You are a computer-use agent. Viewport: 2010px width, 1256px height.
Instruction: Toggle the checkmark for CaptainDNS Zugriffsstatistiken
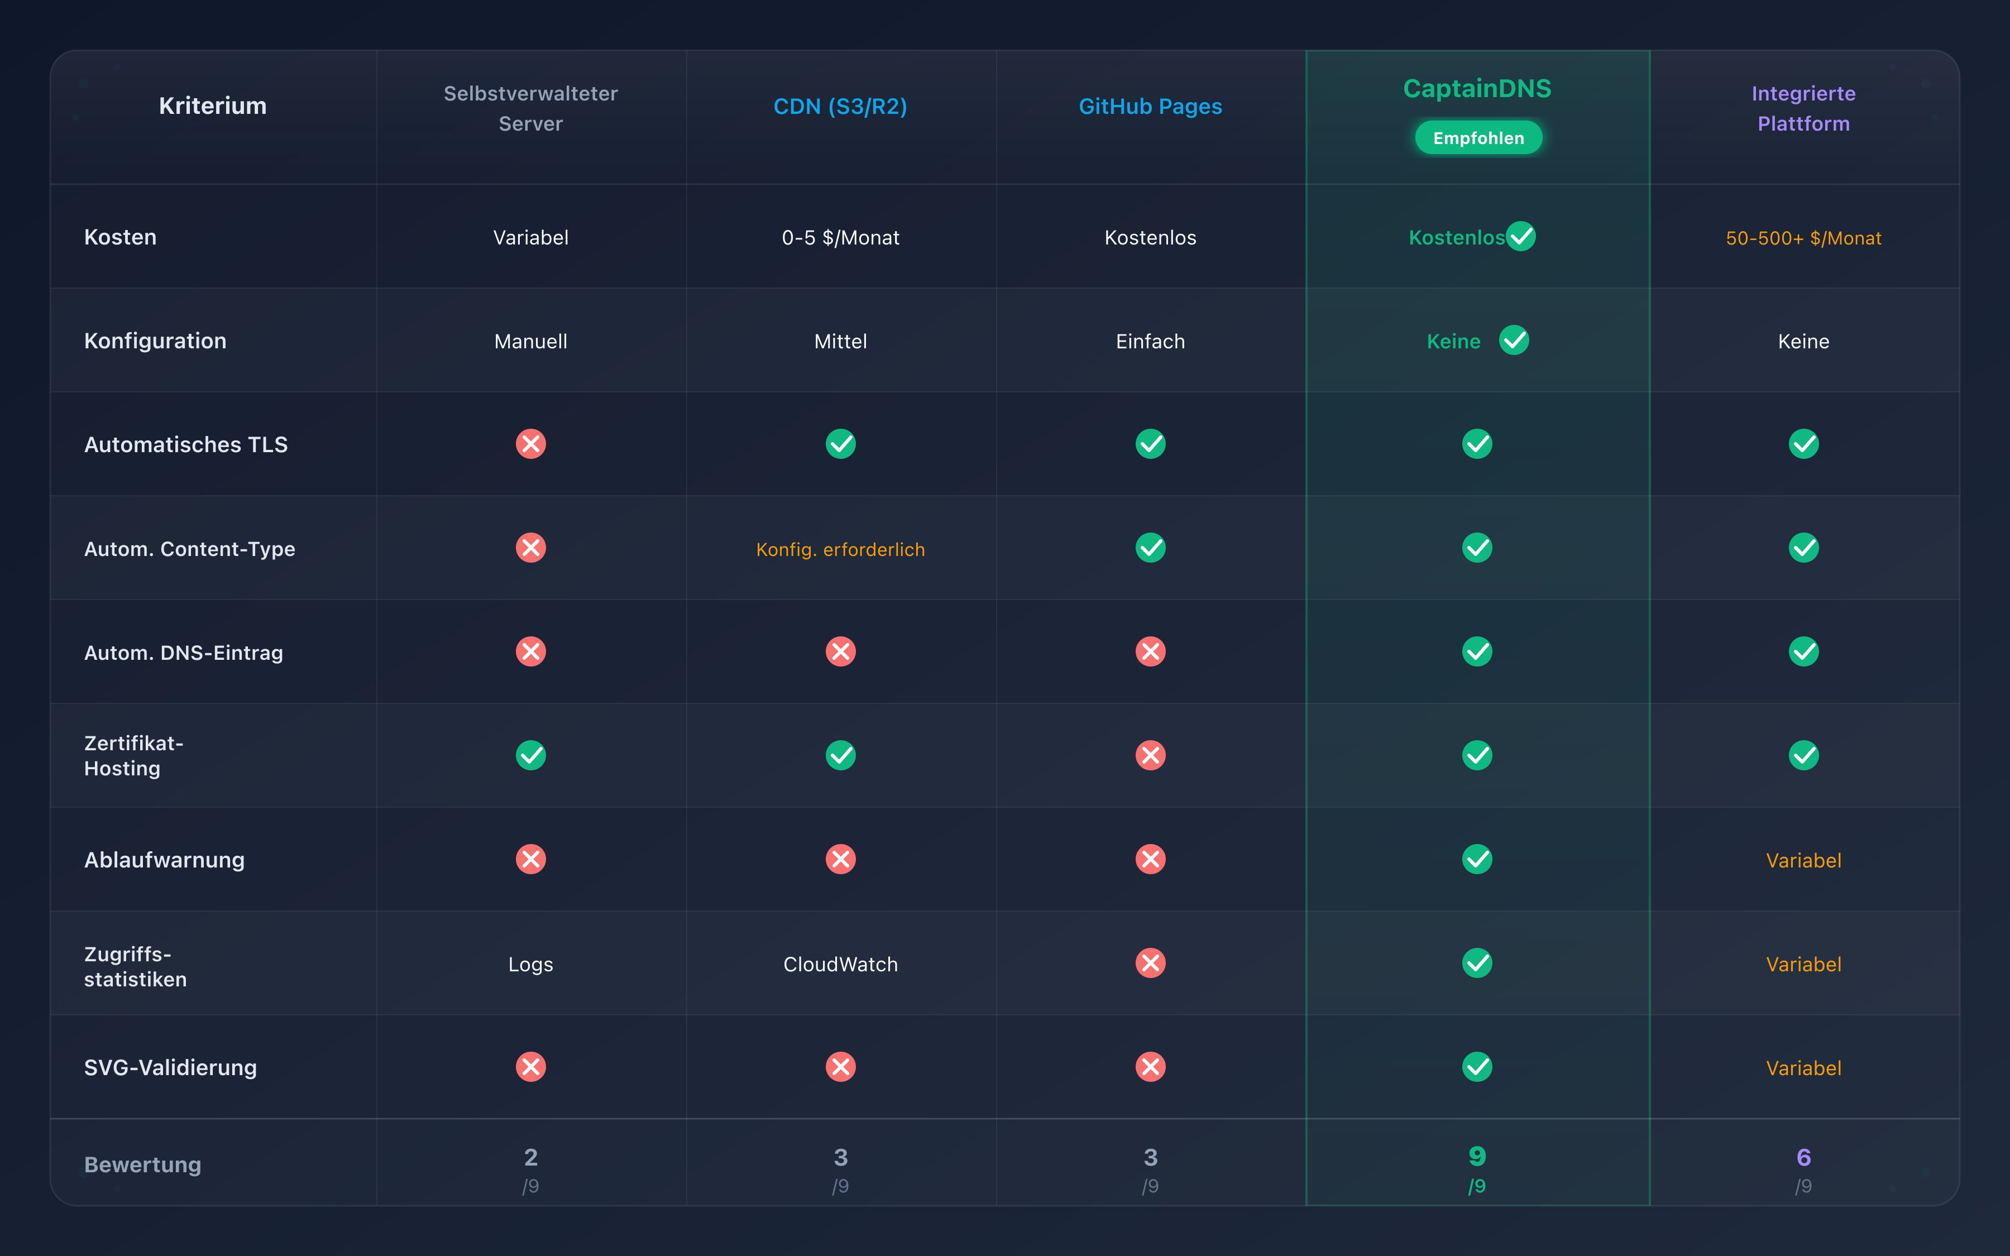pos(1477,963)
